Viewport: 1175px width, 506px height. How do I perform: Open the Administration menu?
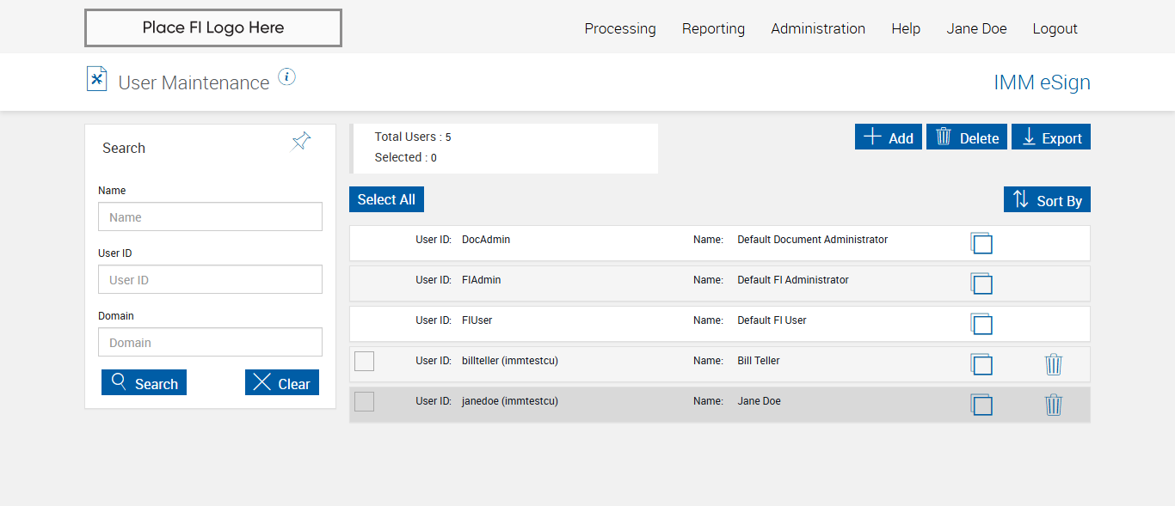coord(818,28)
